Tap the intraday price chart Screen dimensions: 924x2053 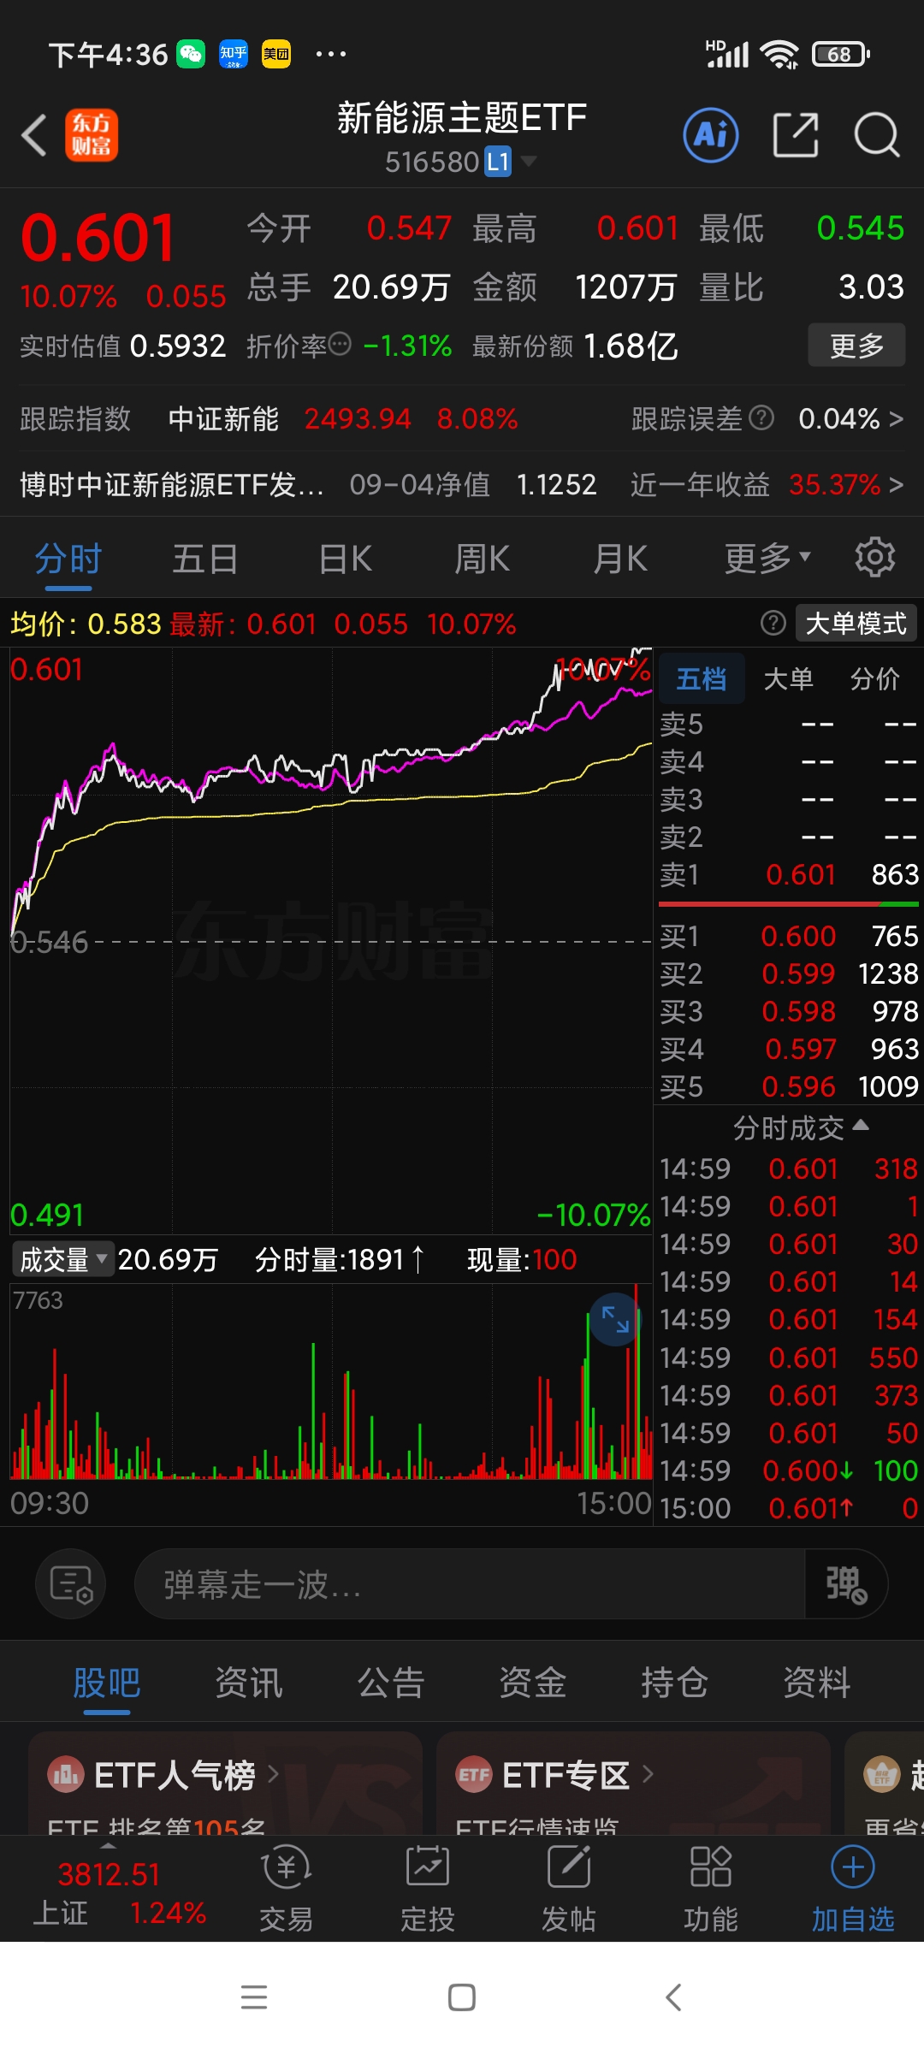pyautogui.click(x=331, y=941)
